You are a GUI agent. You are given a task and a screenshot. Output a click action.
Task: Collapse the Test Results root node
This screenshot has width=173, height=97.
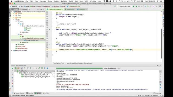coord(15,71)
